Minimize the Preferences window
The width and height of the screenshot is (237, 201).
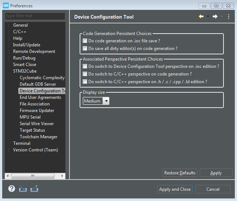point(204,6)
